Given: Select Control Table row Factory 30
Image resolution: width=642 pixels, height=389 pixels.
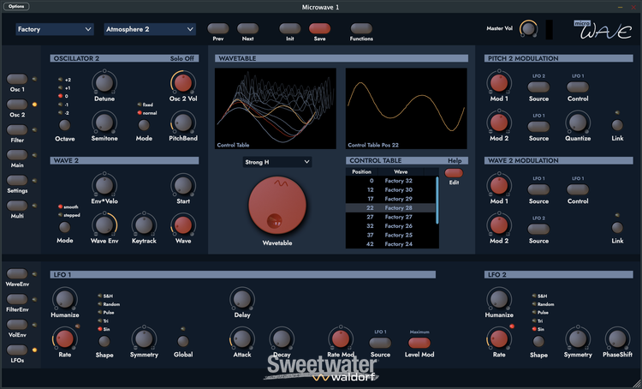Looking at the screenshot, I should [x=390, y=189].
